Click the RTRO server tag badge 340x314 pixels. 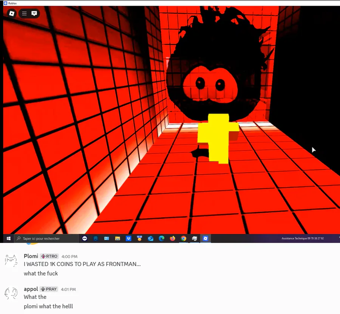click(x=49, y=256)
